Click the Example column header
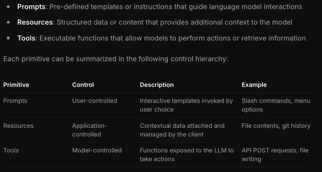Viewport: 322px width, 172px height. pos(254,85)
